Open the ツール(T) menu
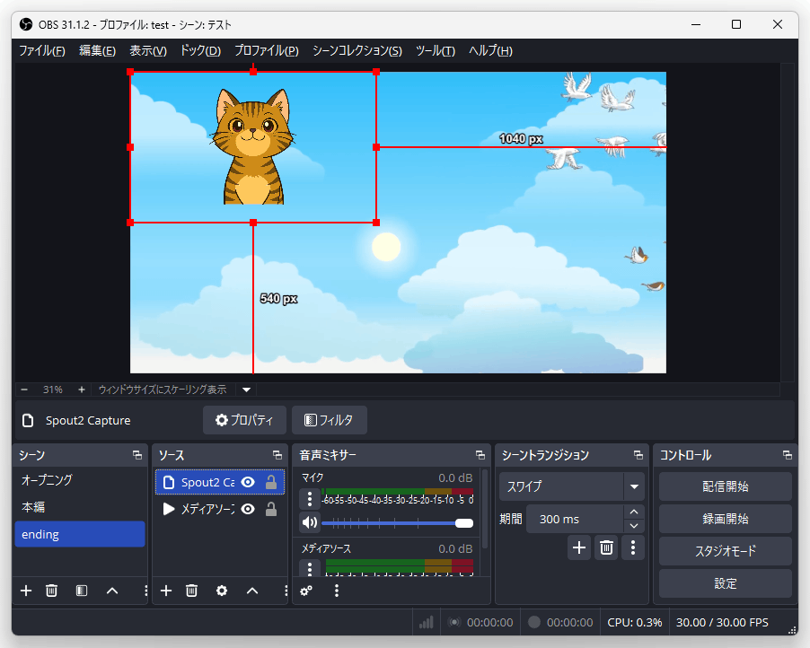Viewport: 810px width, 648px height. click(x=435, y=50)
